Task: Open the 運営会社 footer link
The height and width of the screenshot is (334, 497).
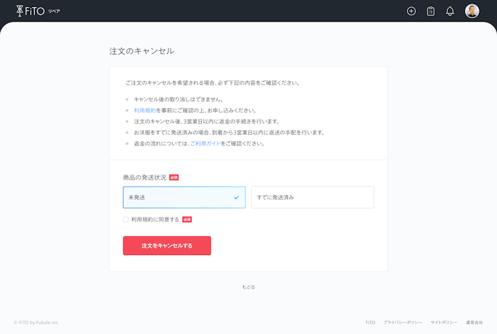Action: tap(474, 323)
